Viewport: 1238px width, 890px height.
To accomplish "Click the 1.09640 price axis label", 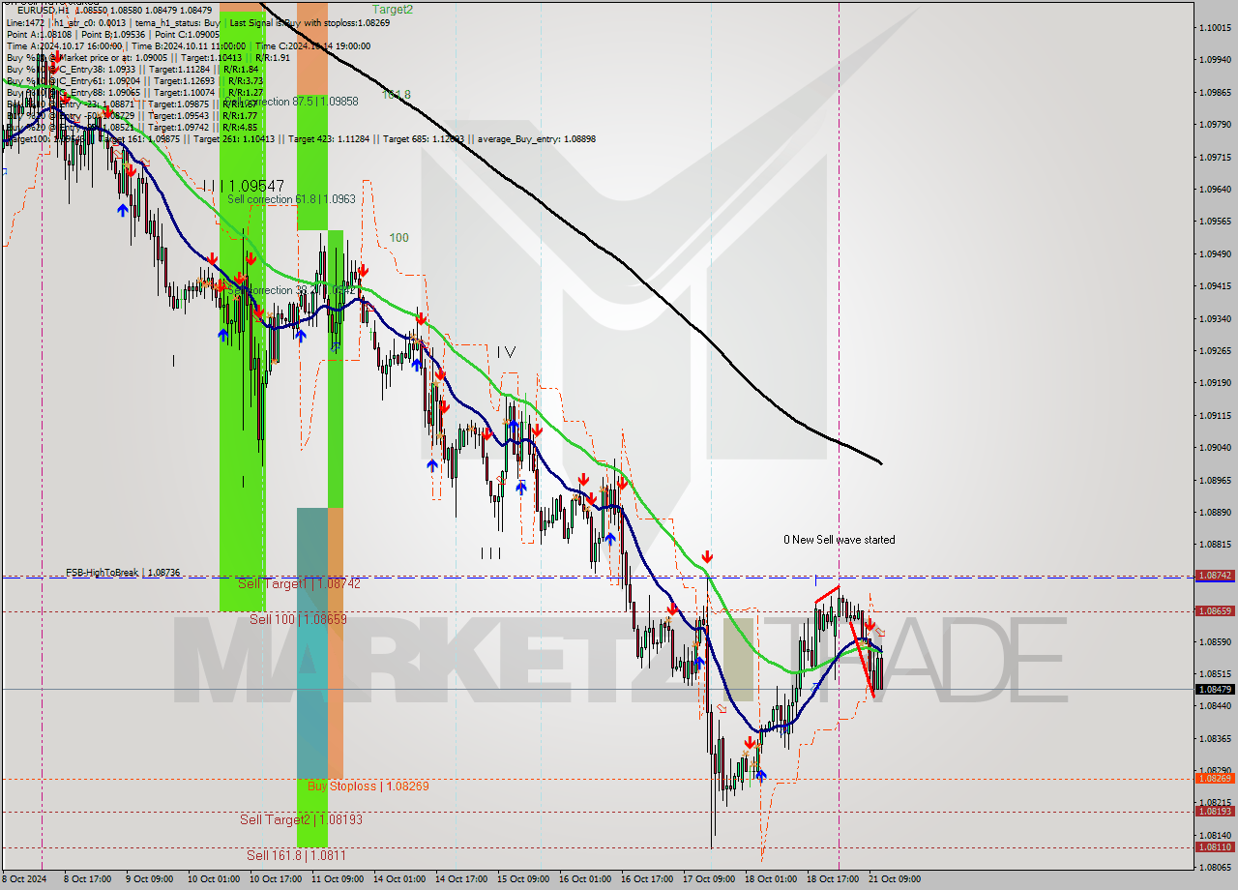I will point(1215,189).
